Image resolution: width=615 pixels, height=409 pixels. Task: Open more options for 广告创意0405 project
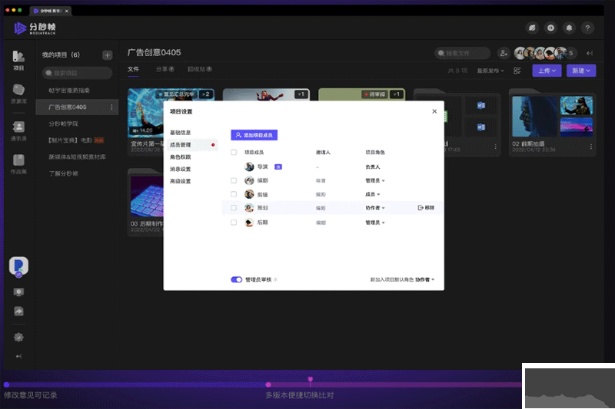point(111,107)
